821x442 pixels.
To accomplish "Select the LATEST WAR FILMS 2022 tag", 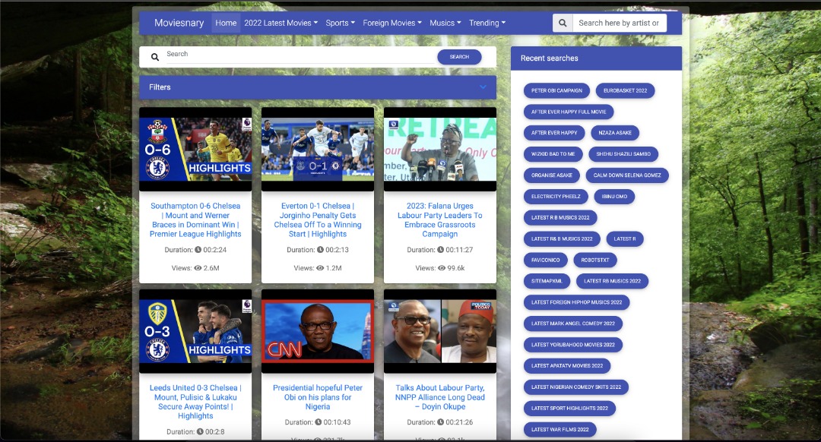I will click(559, 429).
